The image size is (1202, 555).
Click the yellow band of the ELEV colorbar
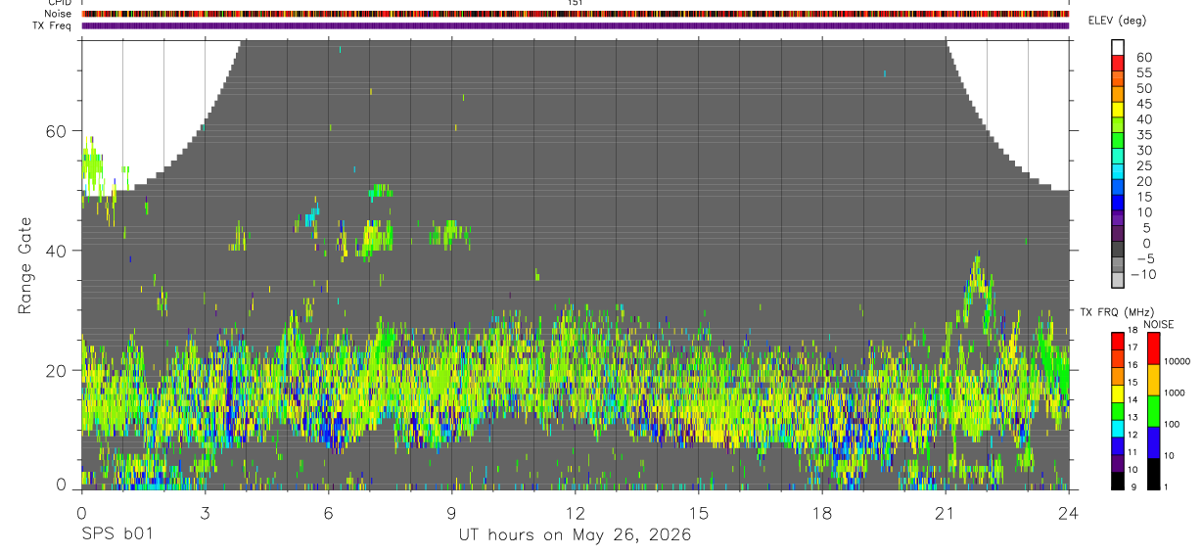1118,110
